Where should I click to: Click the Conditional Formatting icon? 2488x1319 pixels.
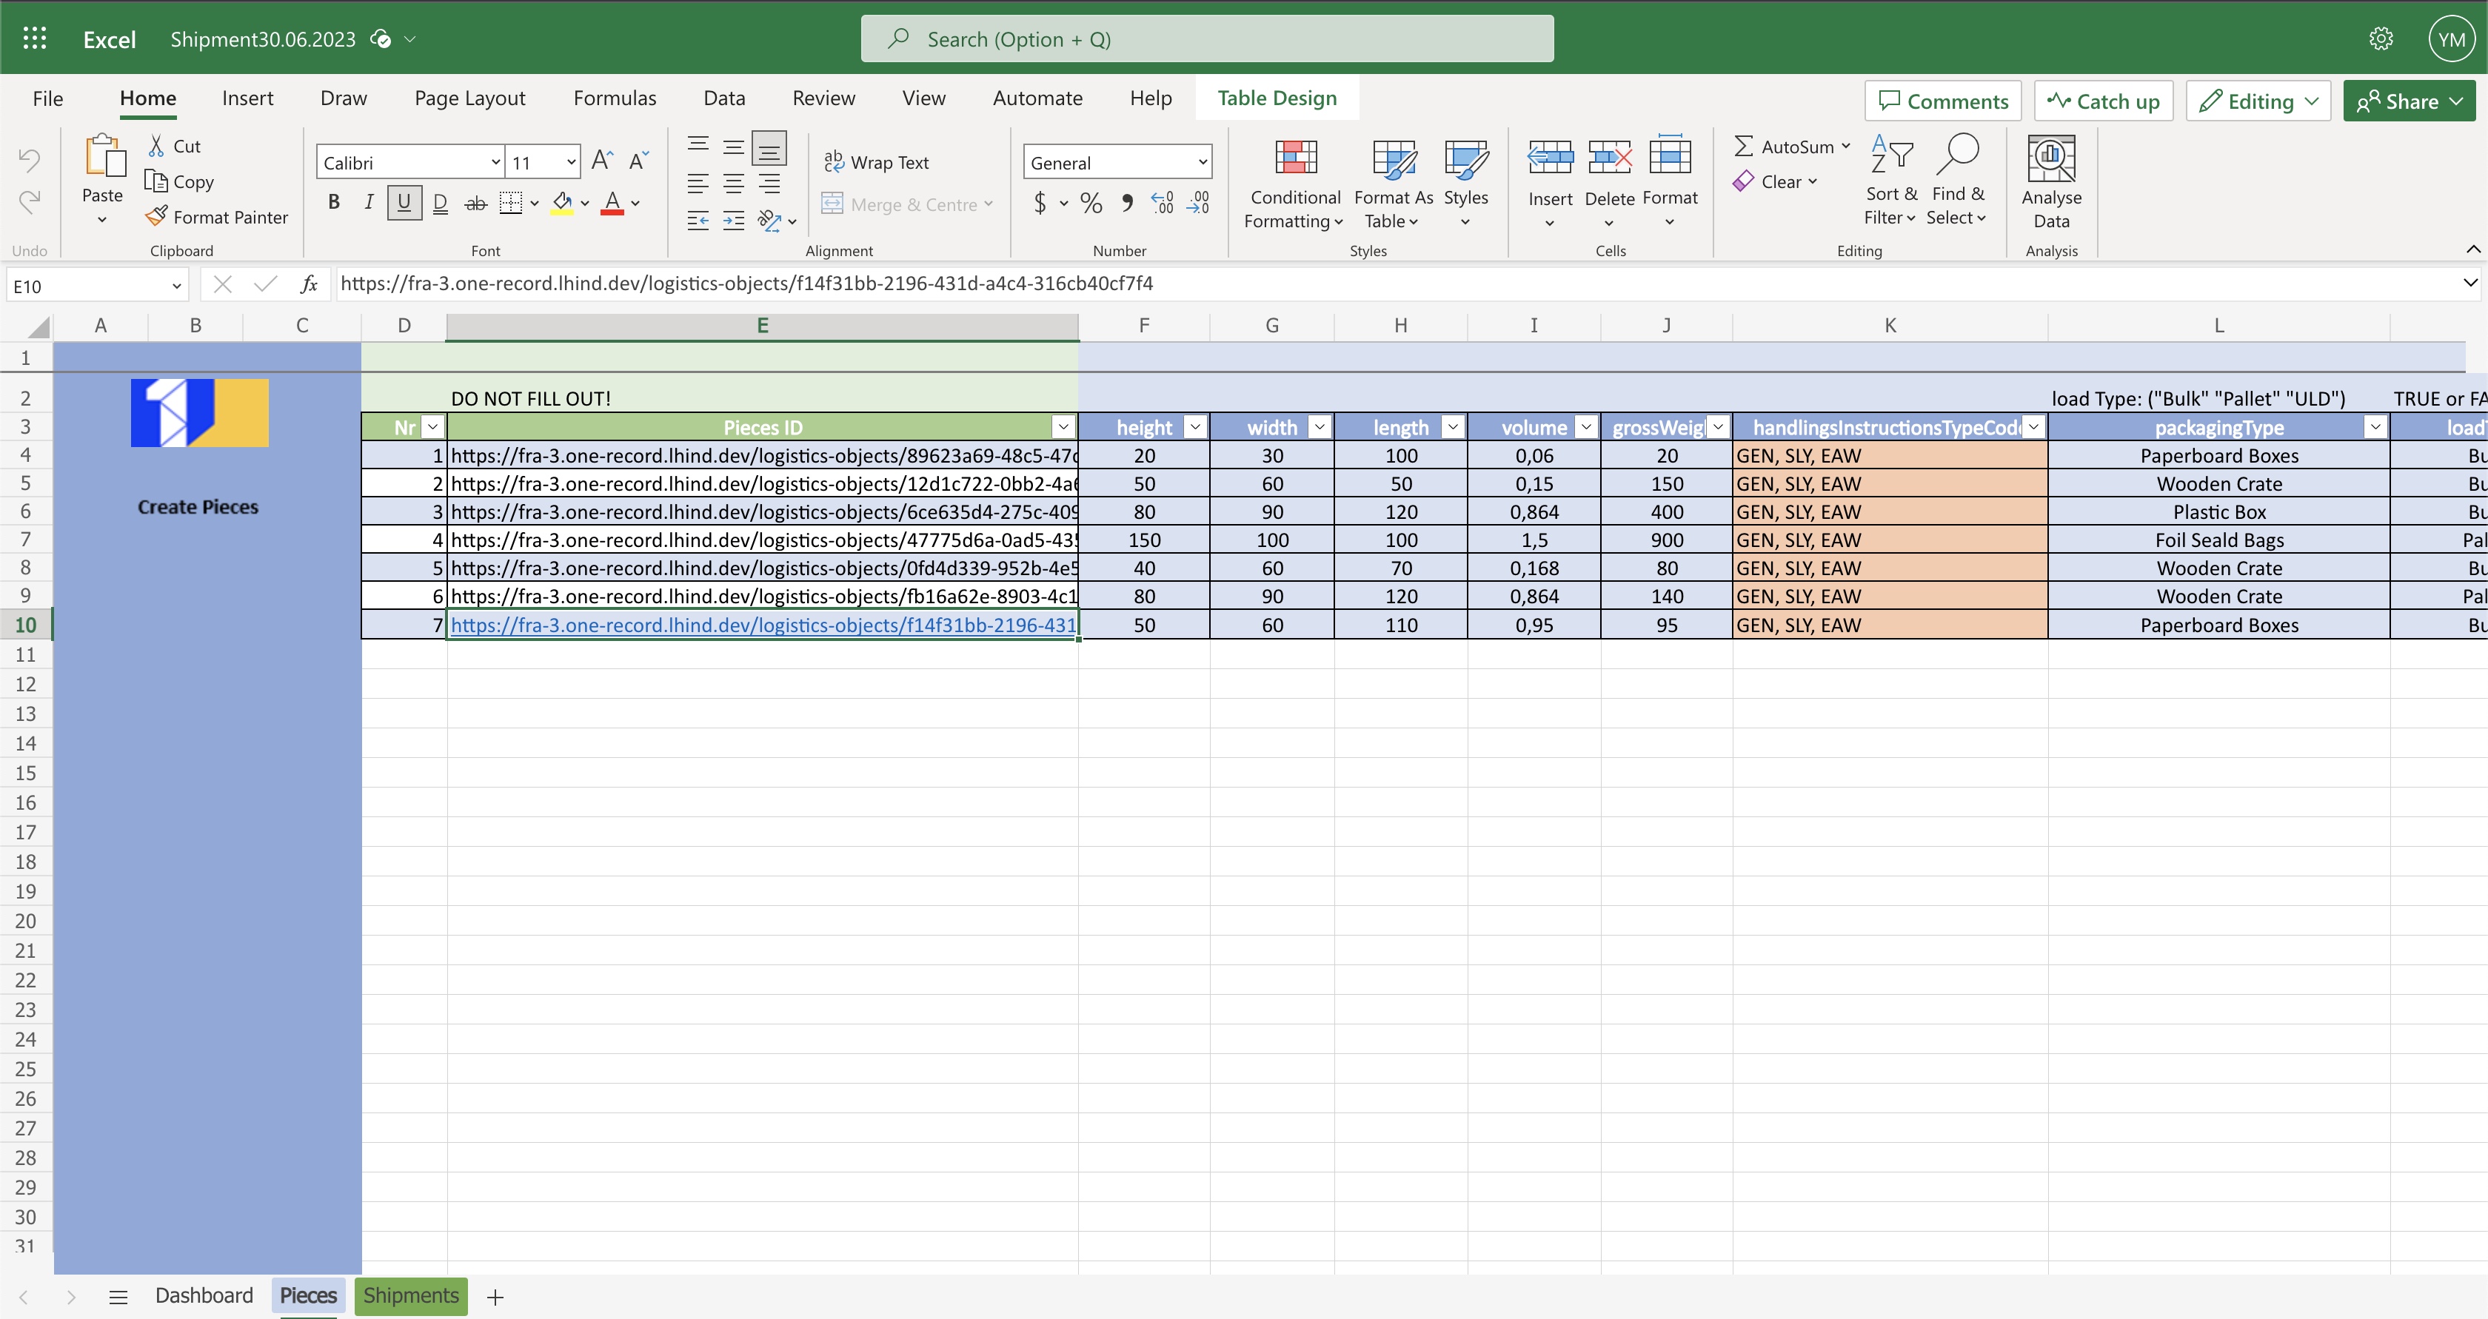(1295, 158)
